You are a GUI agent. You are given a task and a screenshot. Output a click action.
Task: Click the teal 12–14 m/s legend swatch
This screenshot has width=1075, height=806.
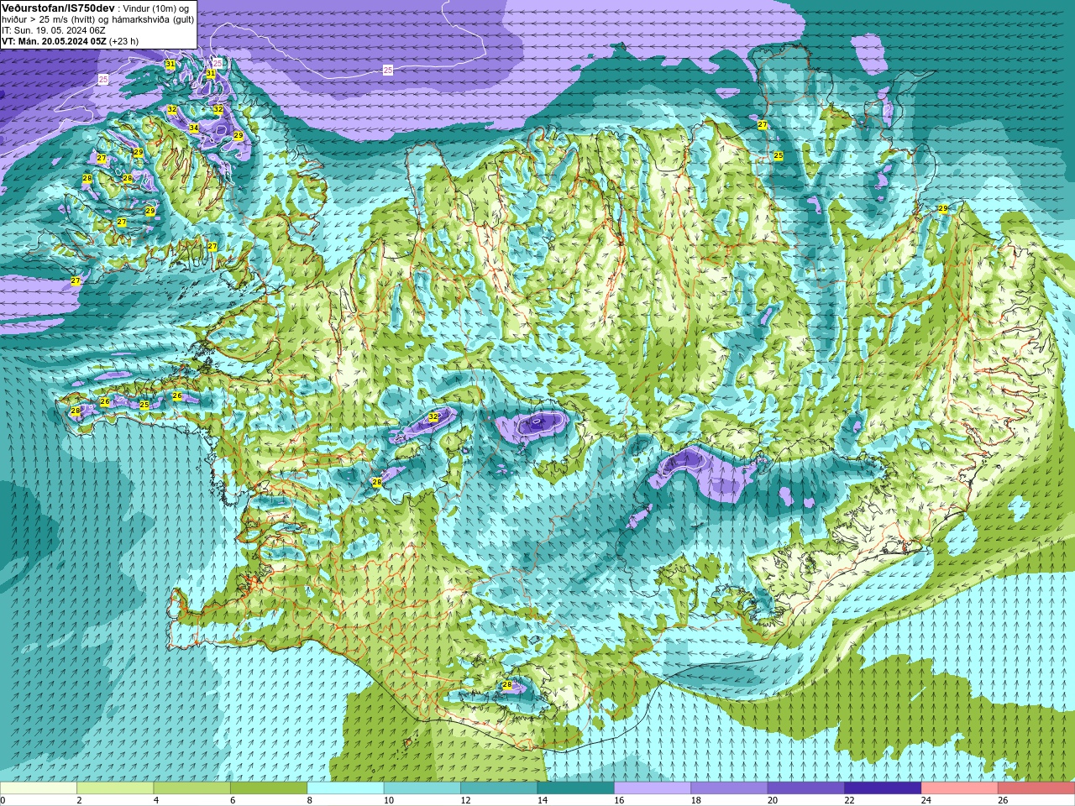499,788
